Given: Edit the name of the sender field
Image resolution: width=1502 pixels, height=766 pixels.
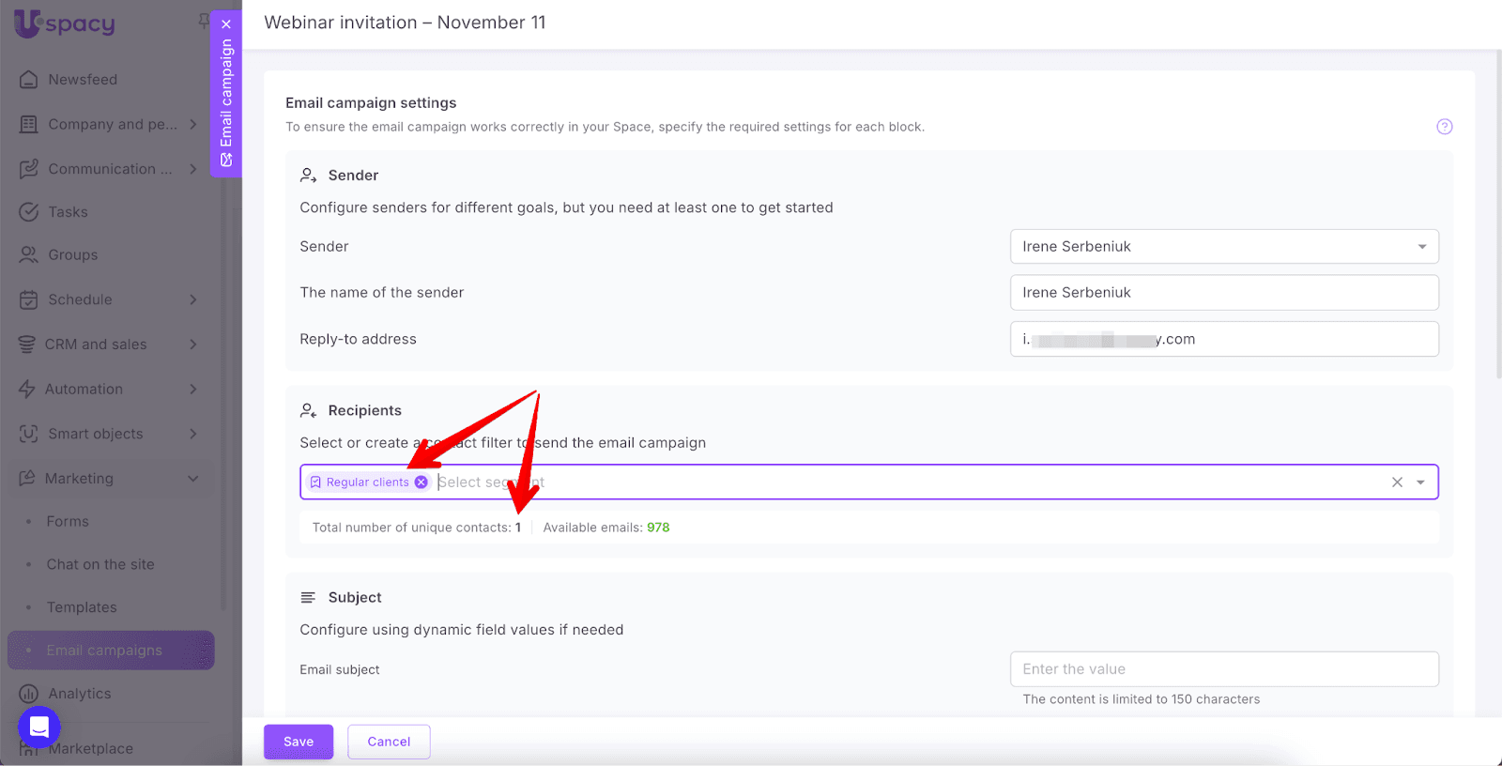Looking at the screenshot, I should pyautogui.click(x=1223, y=293).
